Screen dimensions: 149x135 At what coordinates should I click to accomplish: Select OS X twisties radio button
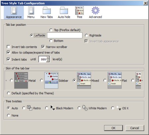tap(113, 108)
